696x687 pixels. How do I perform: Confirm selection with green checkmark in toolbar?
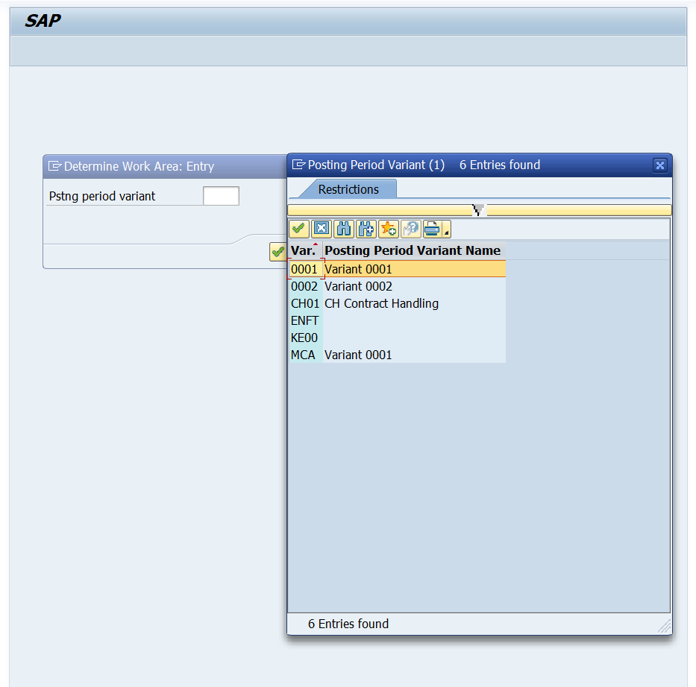coord(298,229)
